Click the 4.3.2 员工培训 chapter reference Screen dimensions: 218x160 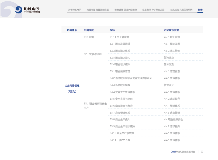[x=172, y=50]
